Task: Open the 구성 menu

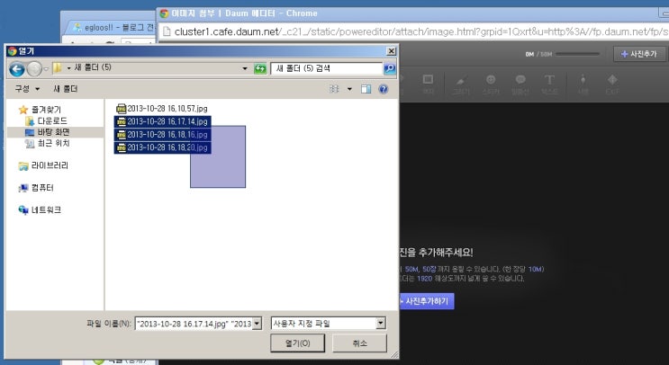Action: click(27, 89)
